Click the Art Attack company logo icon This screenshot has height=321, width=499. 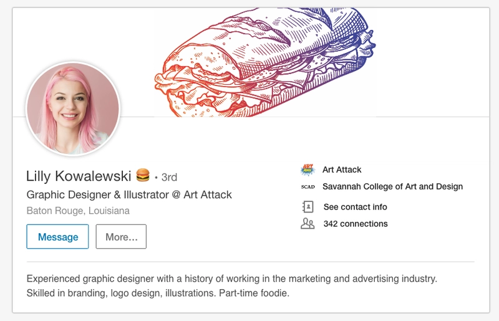(308, 170)
